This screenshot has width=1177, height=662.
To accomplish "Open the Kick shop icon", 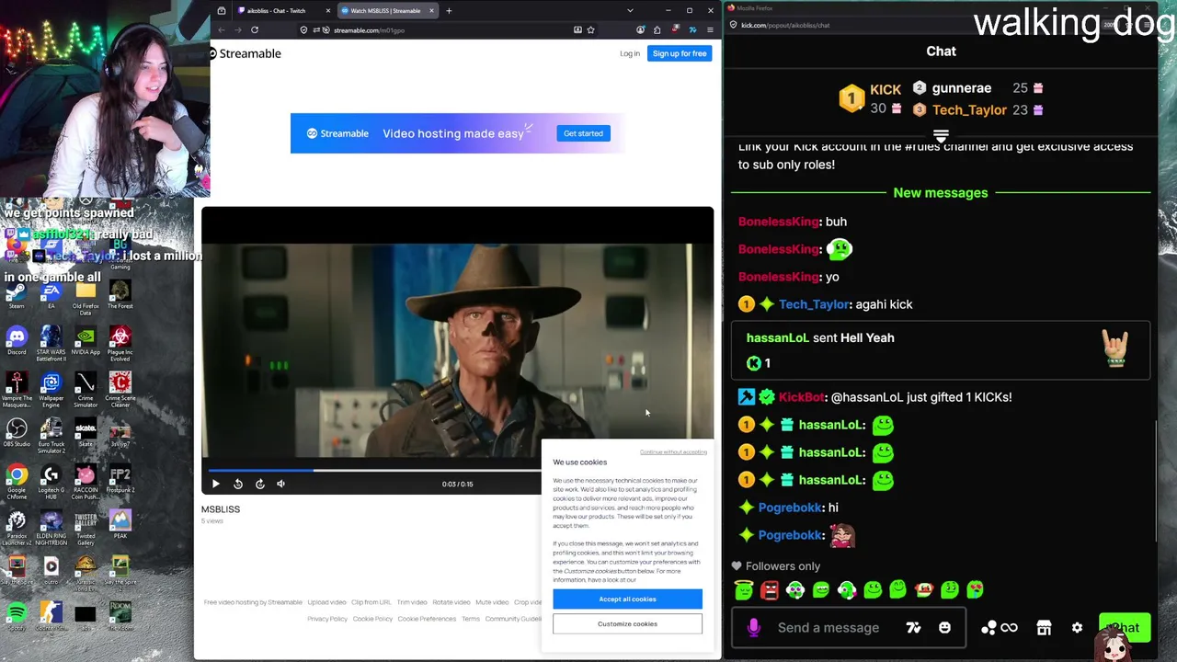I will pos(1044,628).
